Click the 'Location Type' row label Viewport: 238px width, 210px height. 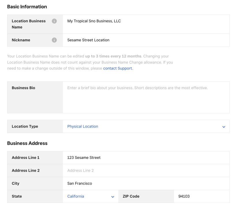coord(25,126)
